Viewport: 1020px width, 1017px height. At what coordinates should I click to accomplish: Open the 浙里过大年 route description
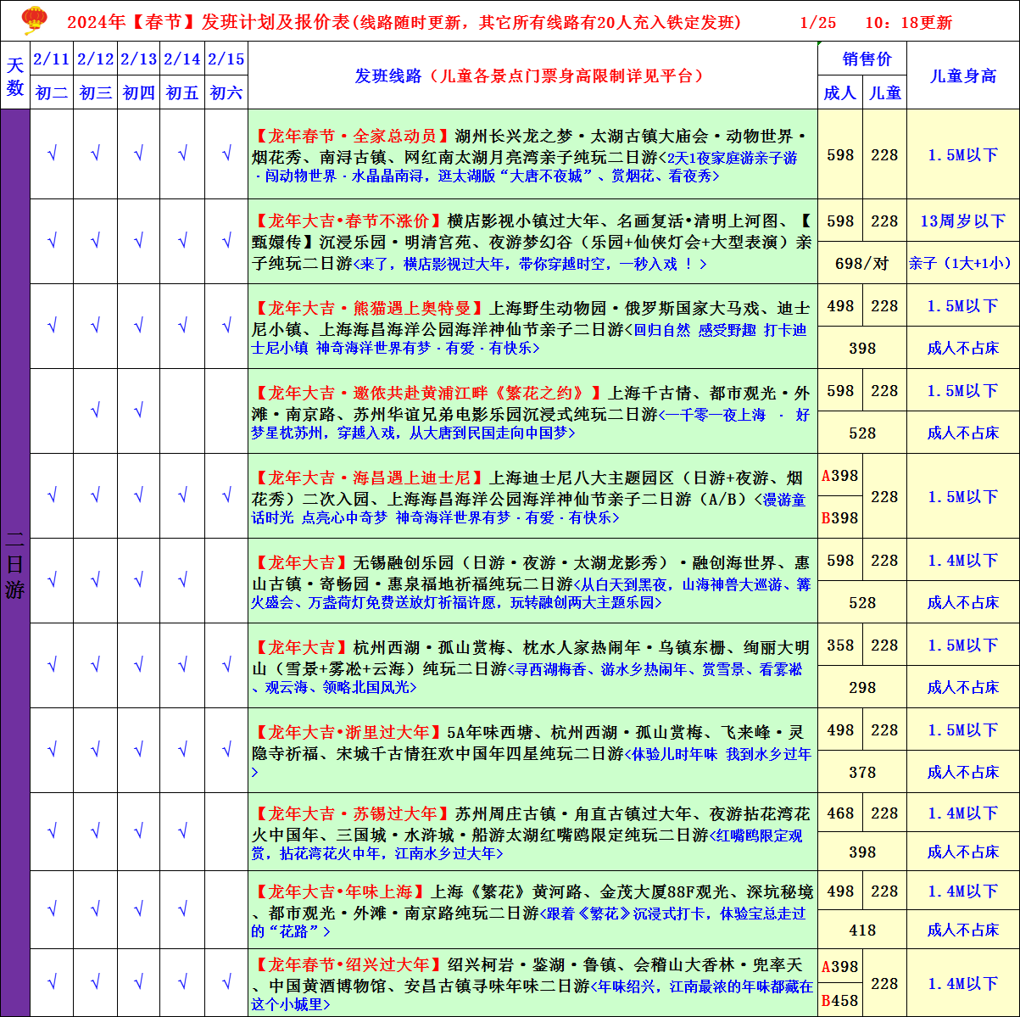point(532,751)
